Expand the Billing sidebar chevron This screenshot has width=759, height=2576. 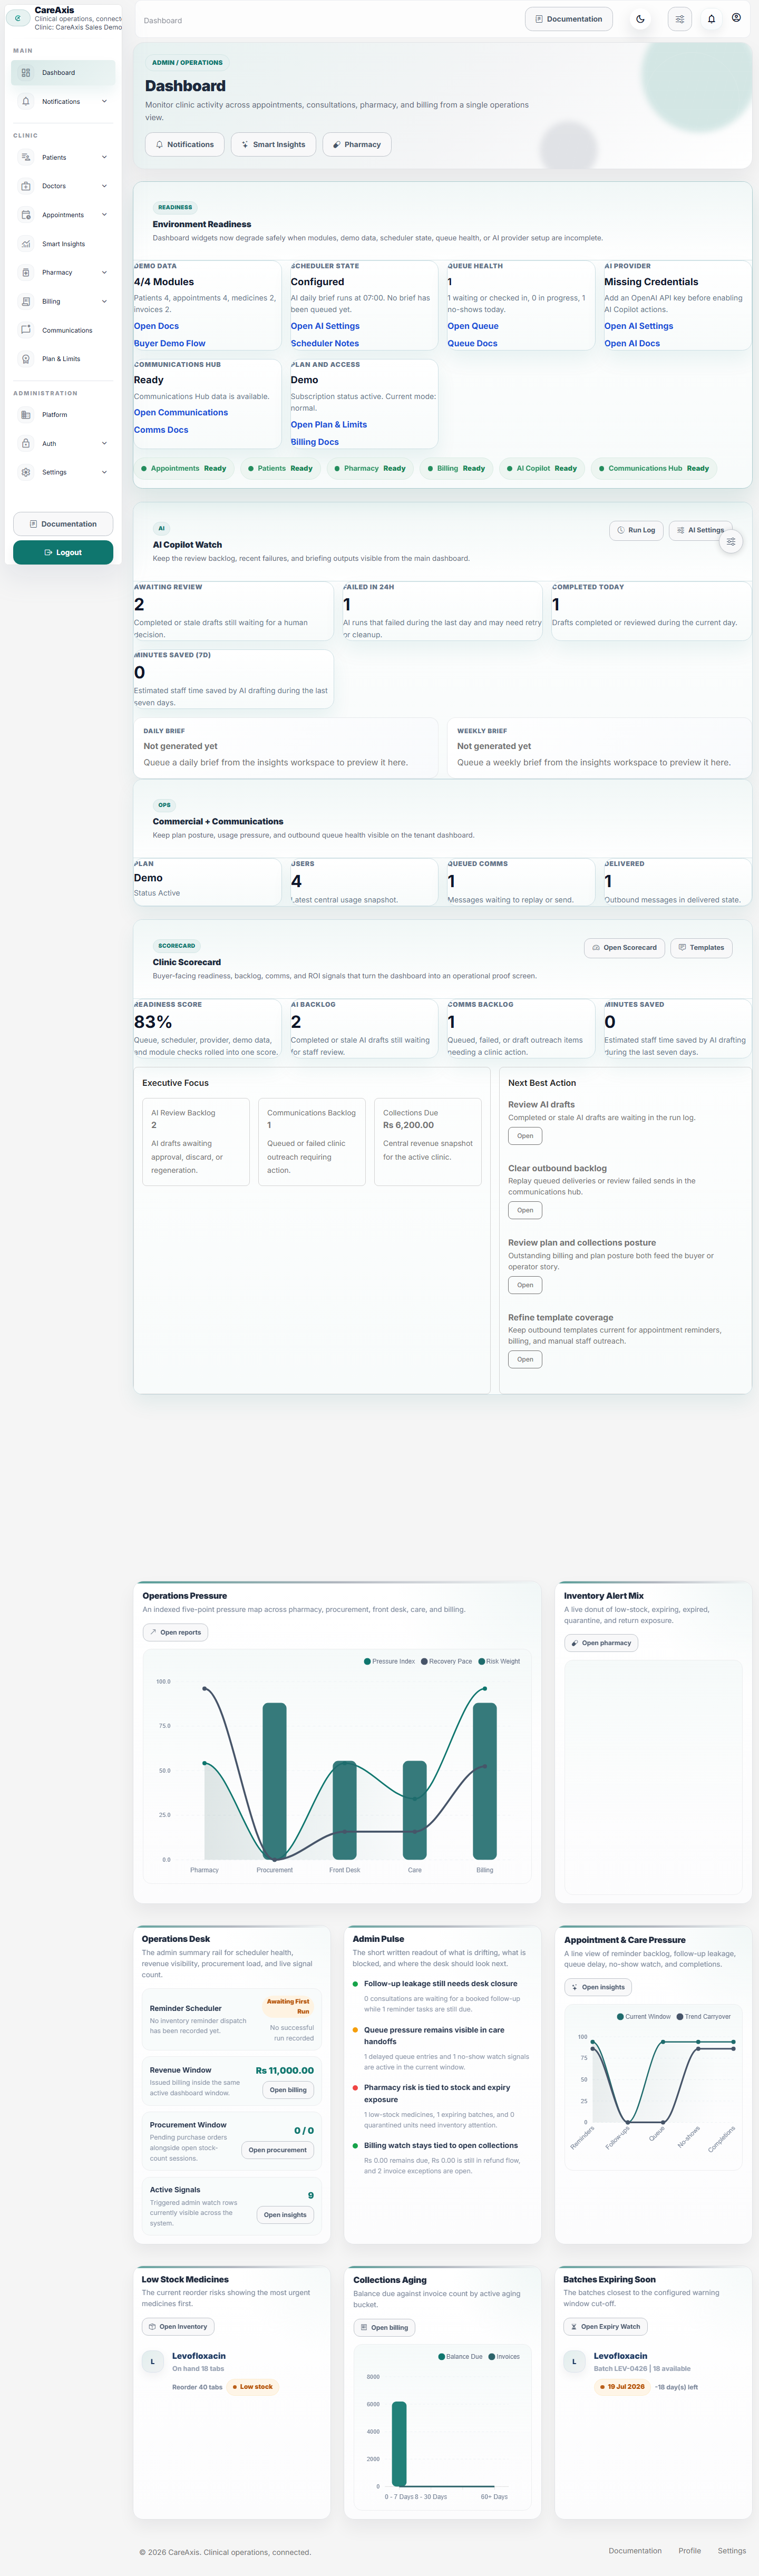pos(104,301)
